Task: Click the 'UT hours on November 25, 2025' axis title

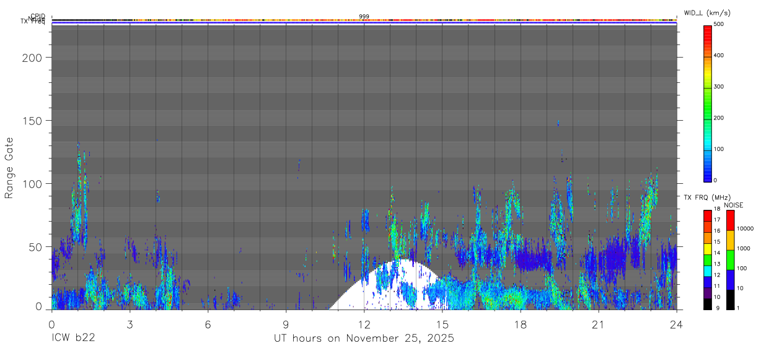Action: coord(364,339)
